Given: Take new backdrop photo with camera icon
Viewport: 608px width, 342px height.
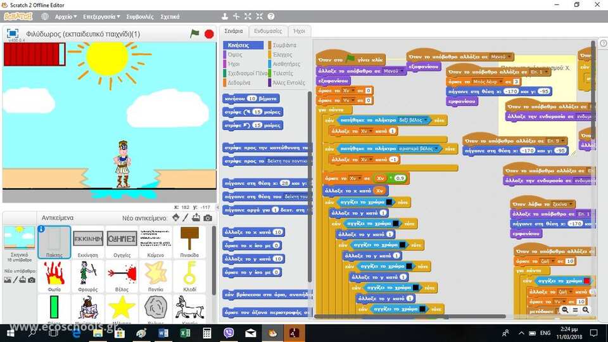Looking at the screenshot, I should coord(32,280).
